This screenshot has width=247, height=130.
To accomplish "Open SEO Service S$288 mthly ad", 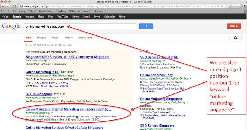I will [x=159, y=57].
